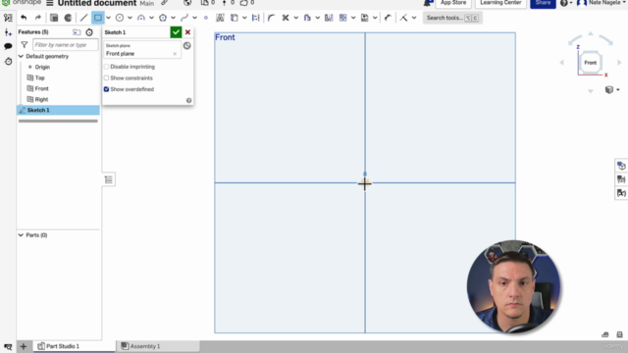The width and height of the screenshot is (628, 353).
Task: Open the Learning Center
Action: click(500, 3)
